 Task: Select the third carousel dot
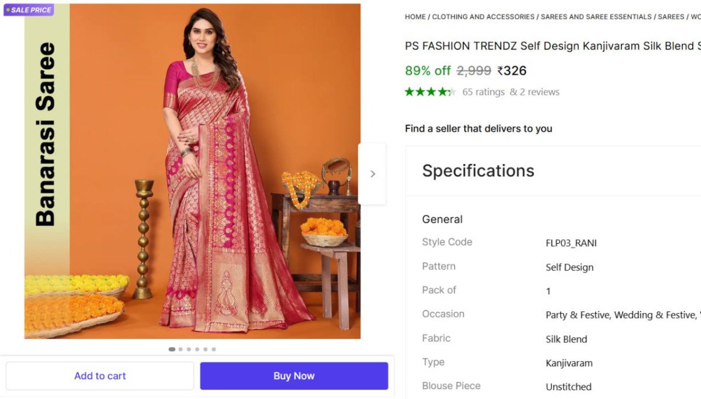pyautogui.click(x=189, y=349)
